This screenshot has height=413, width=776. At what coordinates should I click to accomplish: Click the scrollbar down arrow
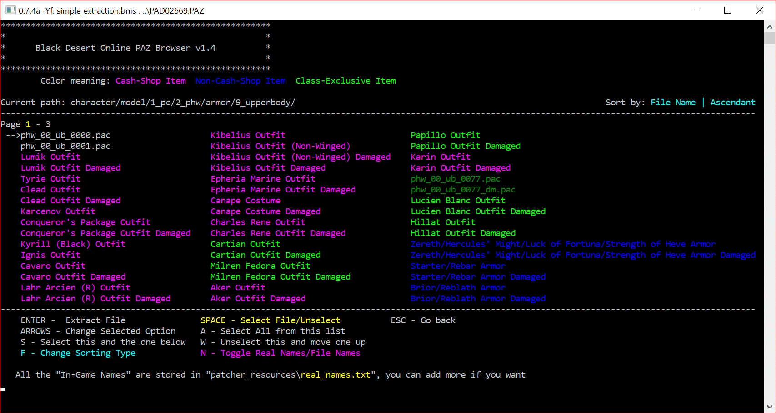coord(770,407)
